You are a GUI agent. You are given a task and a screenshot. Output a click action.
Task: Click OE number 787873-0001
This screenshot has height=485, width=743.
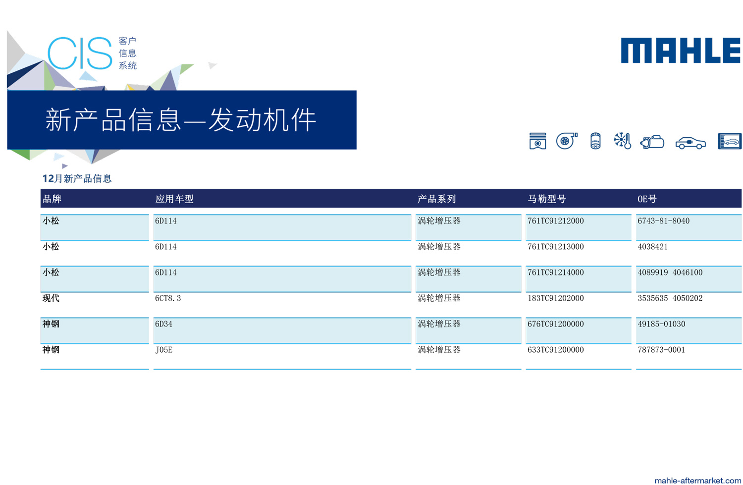point(662,350)
